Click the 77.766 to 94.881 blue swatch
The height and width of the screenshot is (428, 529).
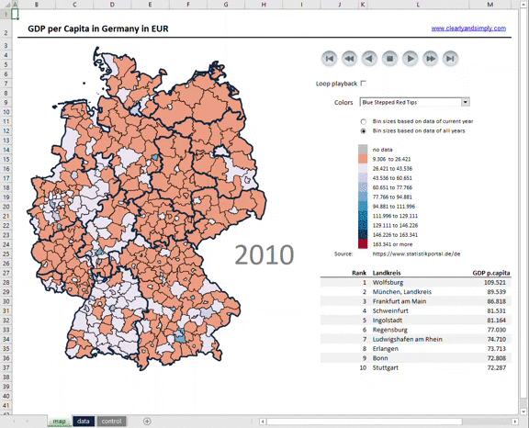click(x=363, y=197)
